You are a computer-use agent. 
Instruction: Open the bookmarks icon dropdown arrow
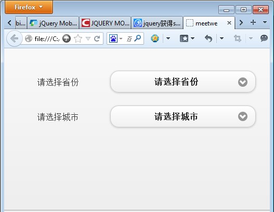pos(192,38)
